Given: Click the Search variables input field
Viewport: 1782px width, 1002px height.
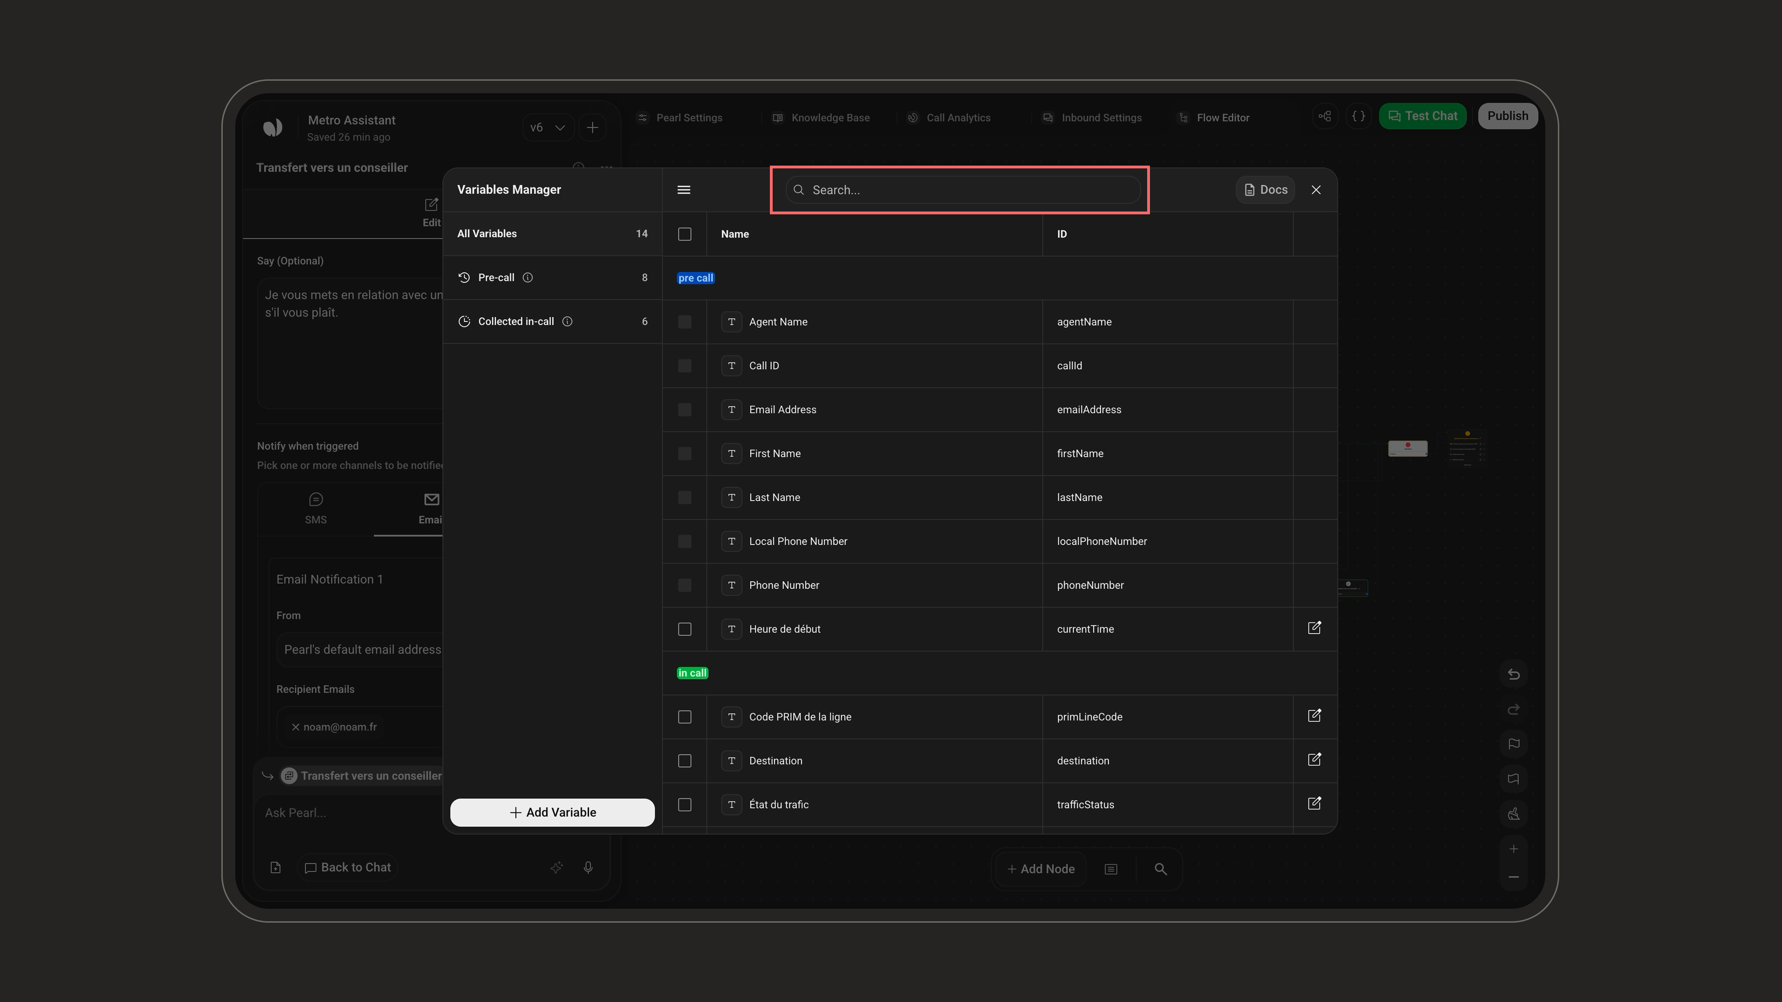Looking at the screenshot, I should pos(963,190).
